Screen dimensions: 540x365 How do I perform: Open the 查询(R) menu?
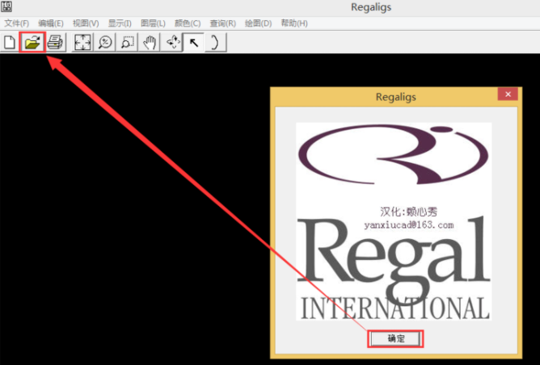(222, 23)
